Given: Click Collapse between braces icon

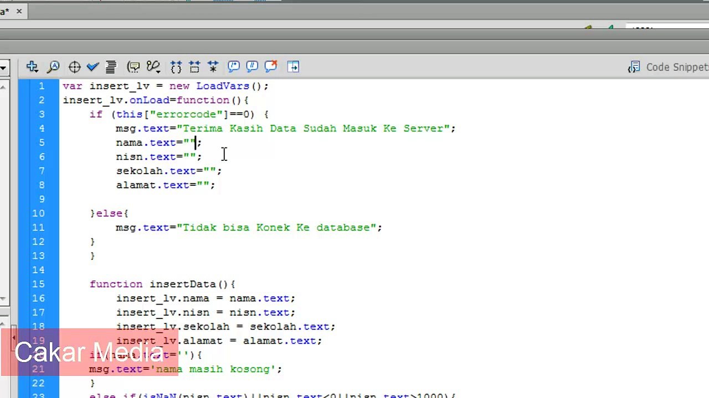Looking at the screenshot, I should coord(176,67).
